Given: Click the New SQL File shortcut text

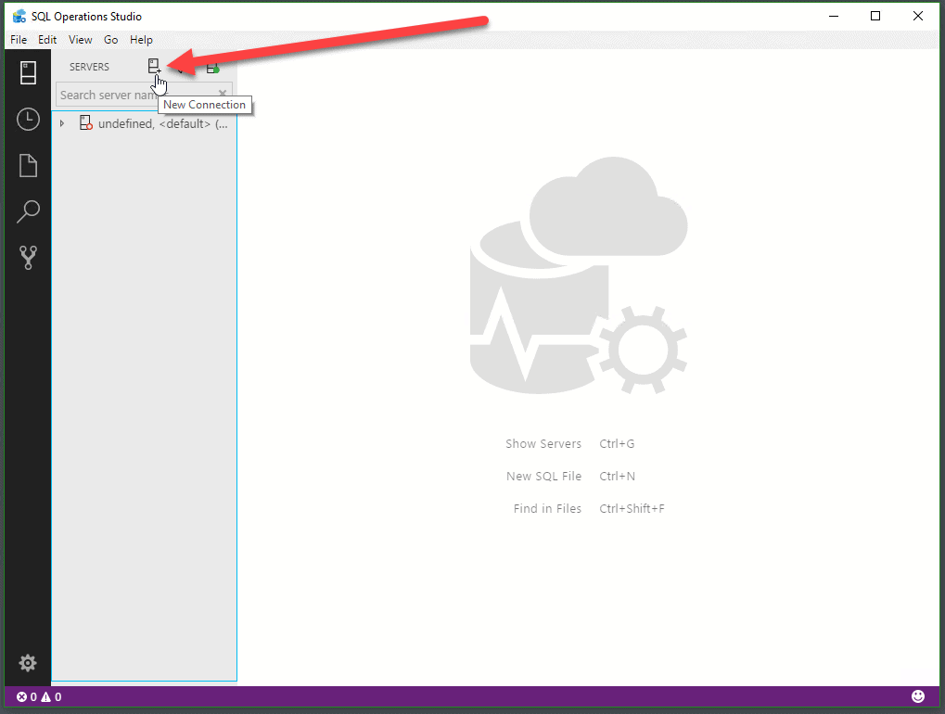Looking at the screenshot, I should point(543,477).
